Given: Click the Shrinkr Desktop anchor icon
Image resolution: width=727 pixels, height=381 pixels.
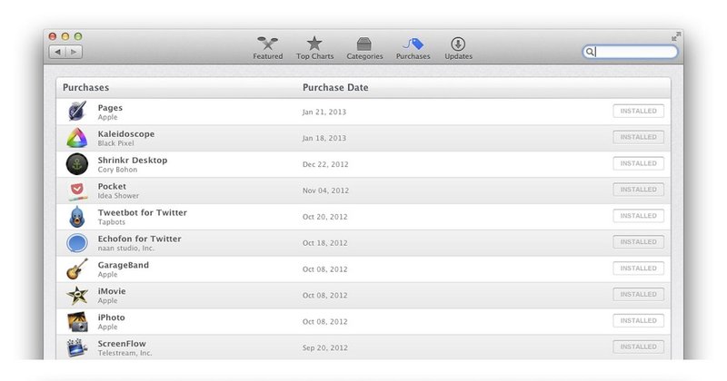Looking at the screenshot, I should click(77, 164).
